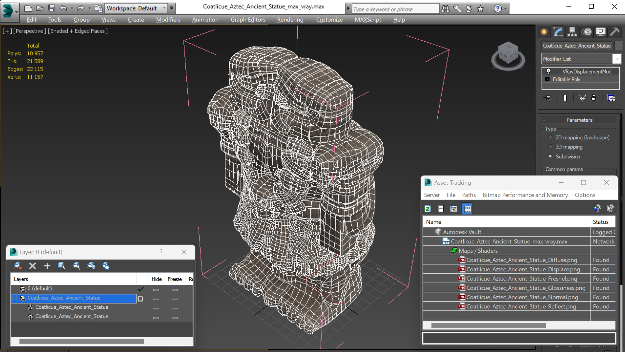Click the binoculars search icon
Screen dimensions: 625x352
click(445, 9)
